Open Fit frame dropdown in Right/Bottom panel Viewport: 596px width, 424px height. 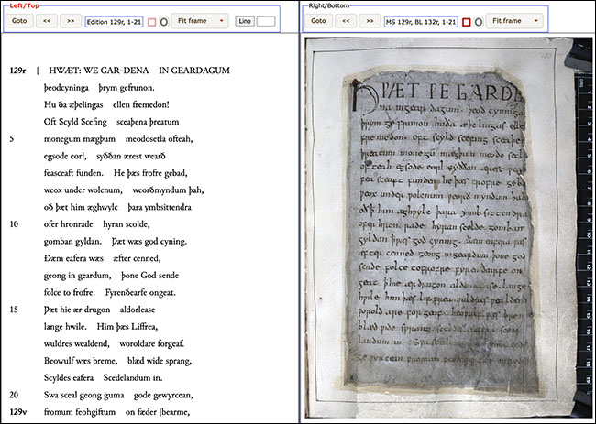514,21
